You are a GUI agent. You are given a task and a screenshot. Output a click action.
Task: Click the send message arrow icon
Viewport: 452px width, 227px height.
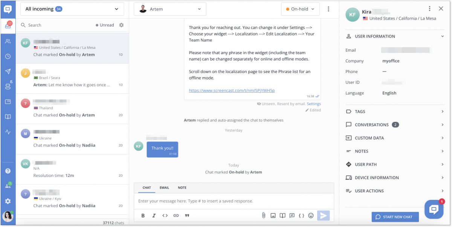click(323, 215)
